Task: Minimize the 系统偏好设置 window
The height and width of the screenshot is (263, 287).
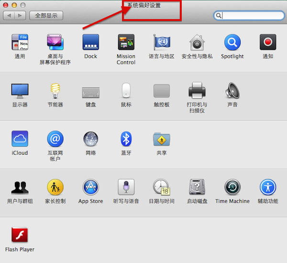Action: click(x=14, y=5)
